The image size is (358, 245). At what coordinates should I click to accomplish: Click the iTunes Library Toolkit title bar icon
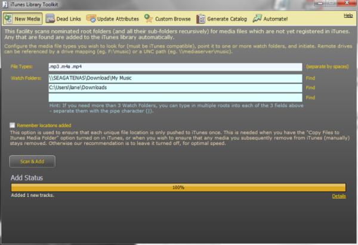[x=5, y=5]
